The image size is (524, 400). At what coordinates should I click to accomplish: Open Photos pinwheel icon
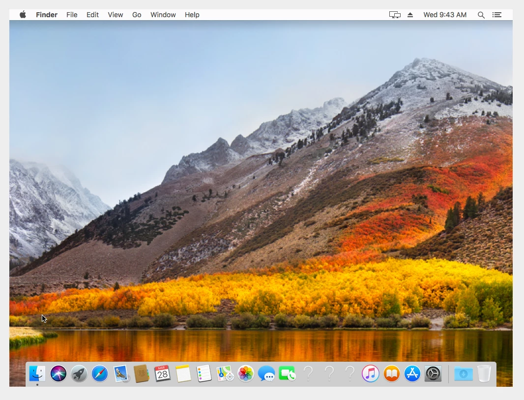coord(246,373)
